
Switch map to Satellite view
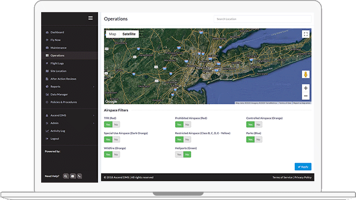129,34
